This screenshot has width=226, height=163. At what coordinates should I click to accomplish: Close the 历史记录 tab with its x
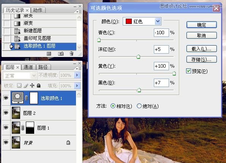coord(27,10)
